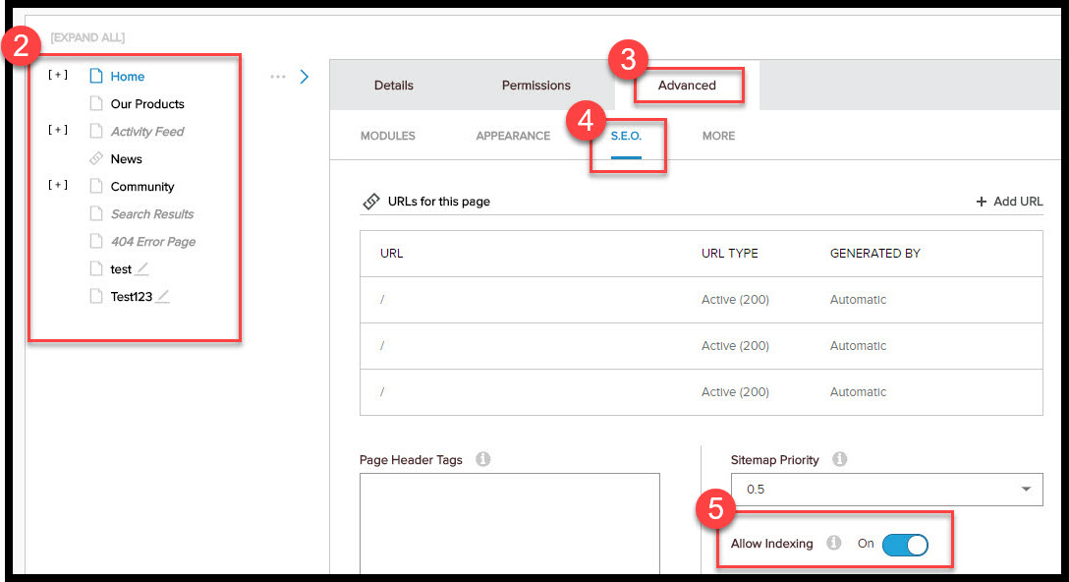Select Activity Feed in page tree
Image resolution: width=1069 pixels, height=582 pixels.
coord(147,131)
